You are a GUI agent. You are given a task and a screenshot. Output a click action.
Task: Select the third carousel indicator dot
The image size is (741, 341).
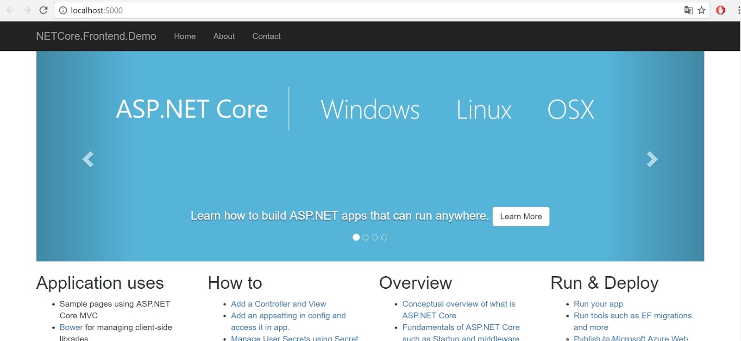[x=375, y=237]
